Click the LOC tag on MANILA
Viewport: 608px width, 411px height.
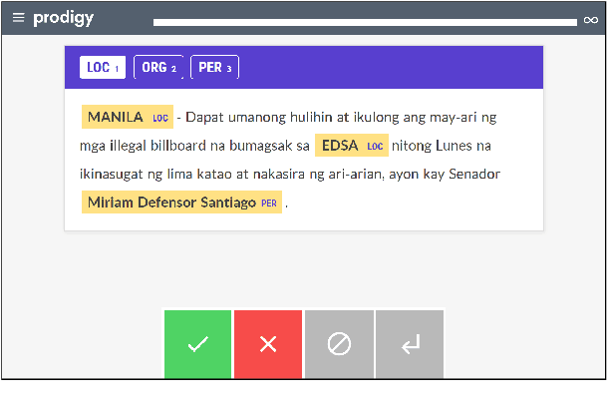[160, 118]
